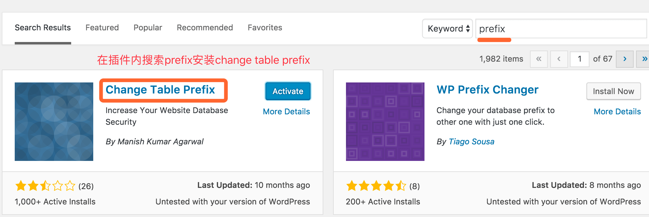Viewport: 649px width, 217px height.
Task: Go to next page of plugin results
Action: coord(624,59)
